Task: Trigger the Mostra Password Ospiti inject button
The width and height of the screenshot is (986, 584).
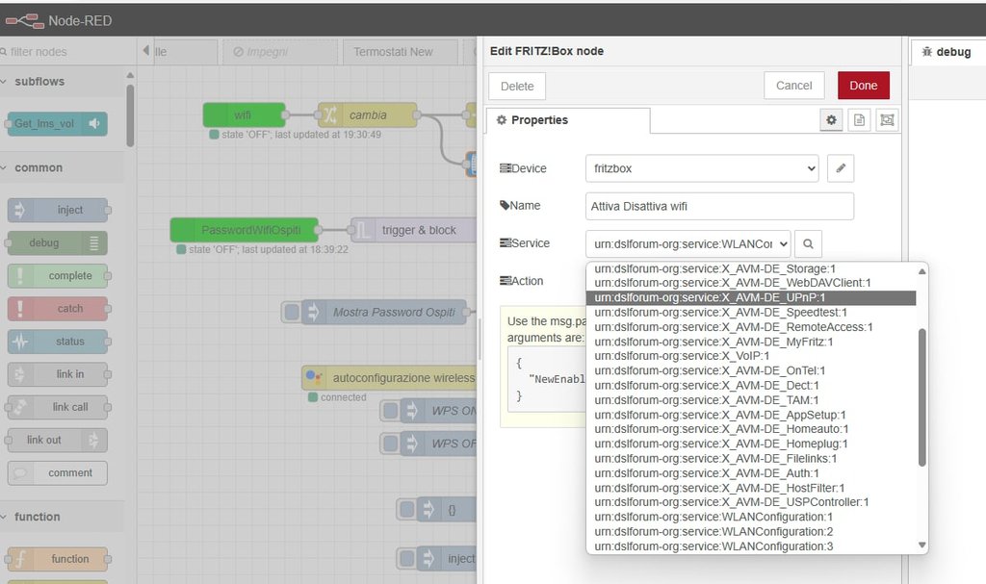Action: [292, 312]
